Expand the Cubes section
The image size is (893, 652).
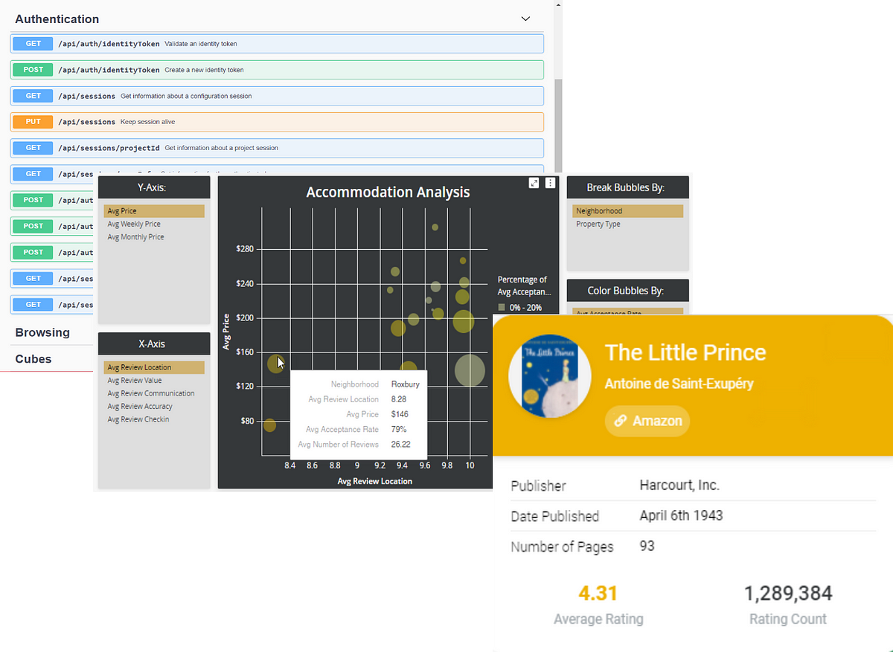click(x=33, y=358)
